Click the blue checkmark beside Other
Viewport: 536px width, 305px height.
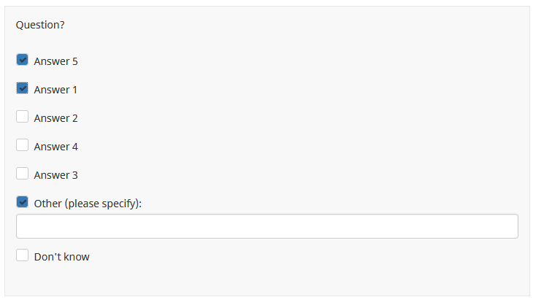22,202
